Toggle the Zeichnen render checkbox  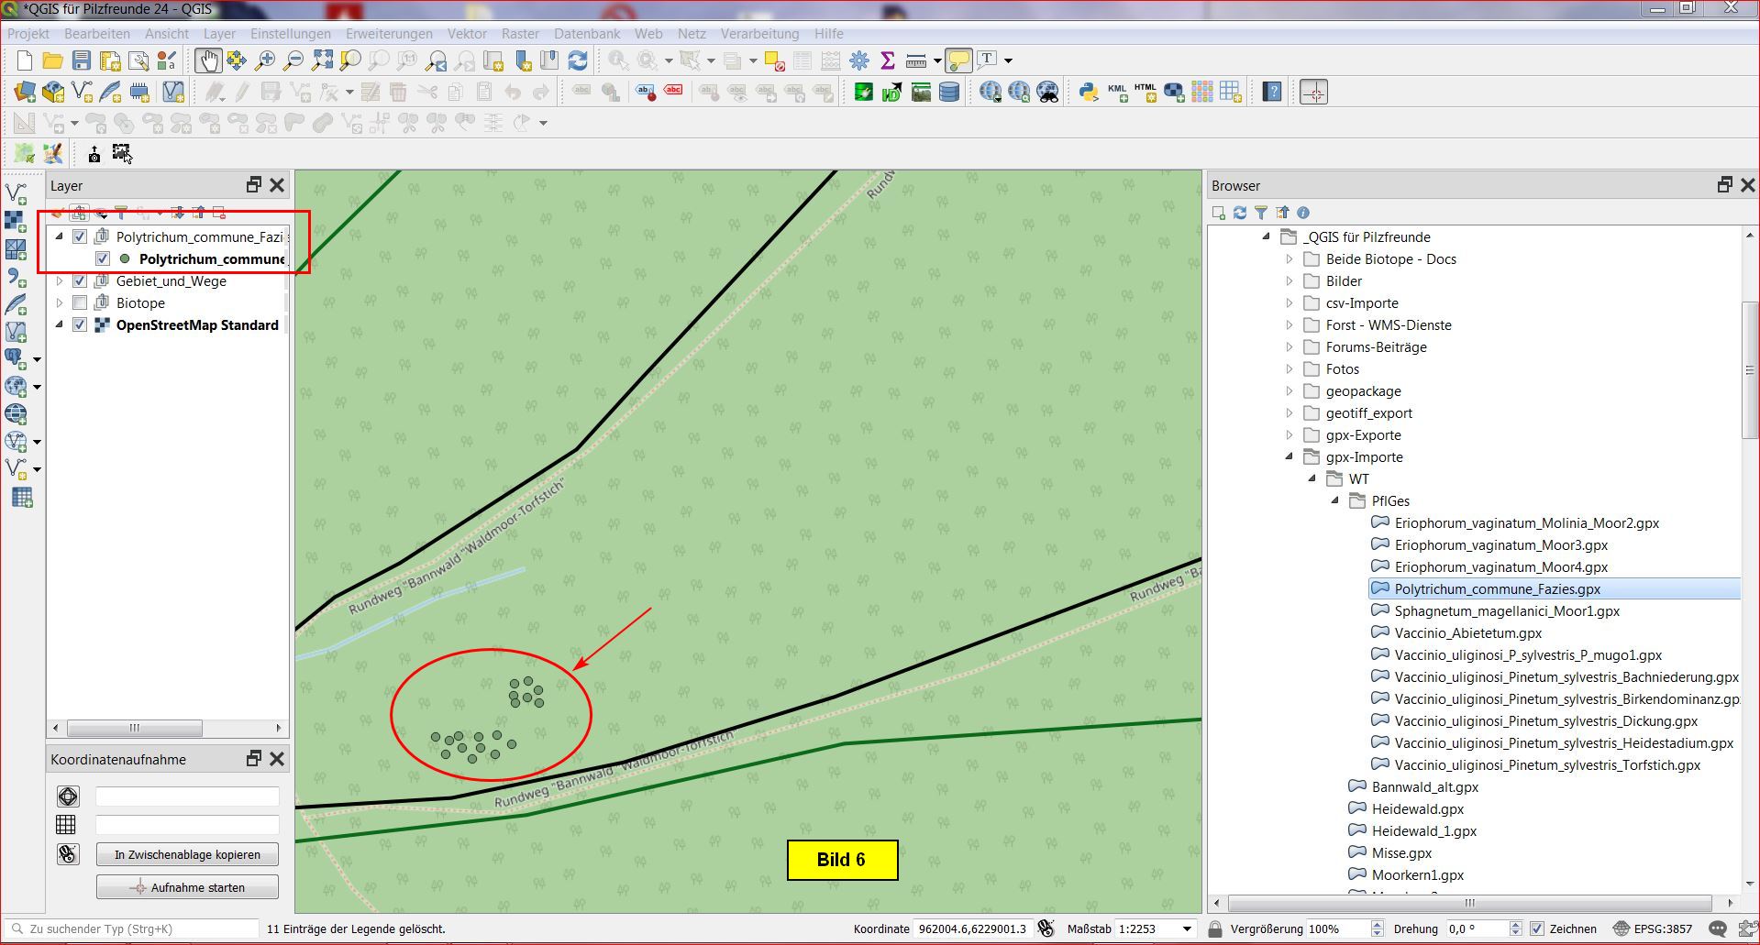[x=1538, y=929]
